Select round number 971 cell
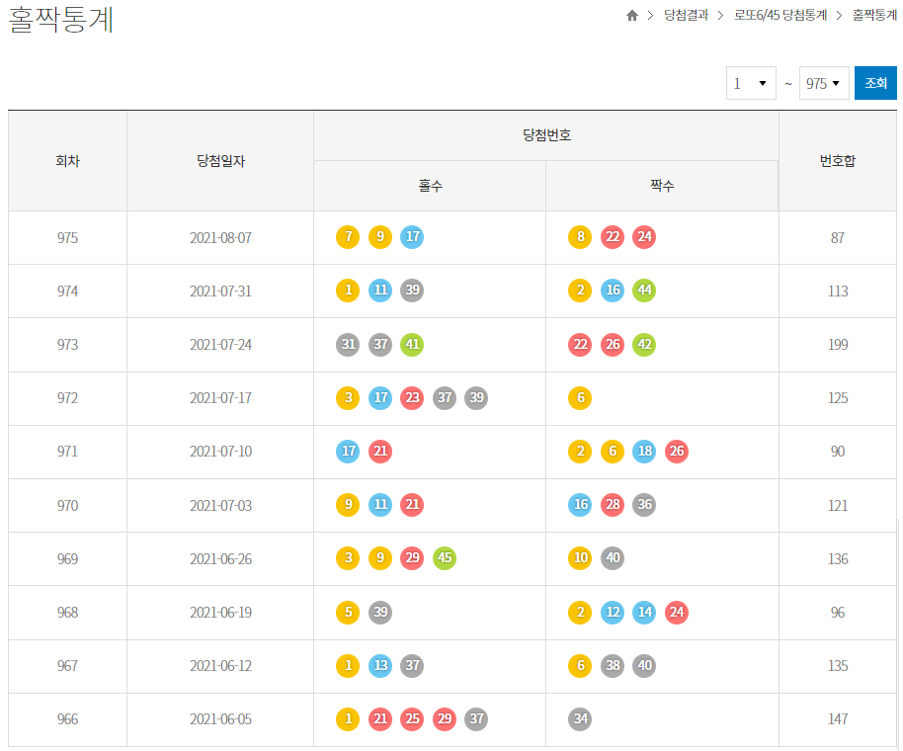This screenshot has width=903, height=751. [67, 452]
